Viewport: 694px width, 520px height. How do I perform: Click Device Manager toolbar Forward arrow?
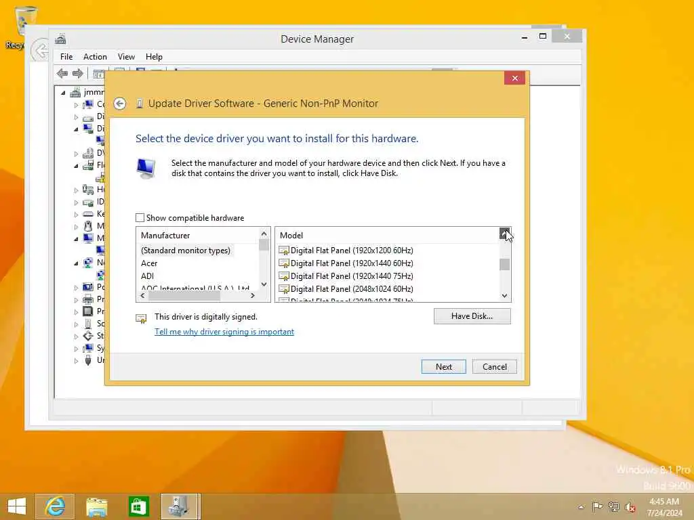click(x=78, y=73)
